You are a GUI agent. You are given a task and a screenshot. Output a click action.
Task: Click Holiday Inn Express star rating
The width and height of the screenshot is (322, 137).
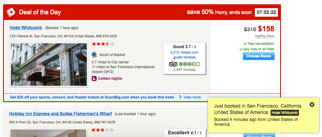pos(102,130)
